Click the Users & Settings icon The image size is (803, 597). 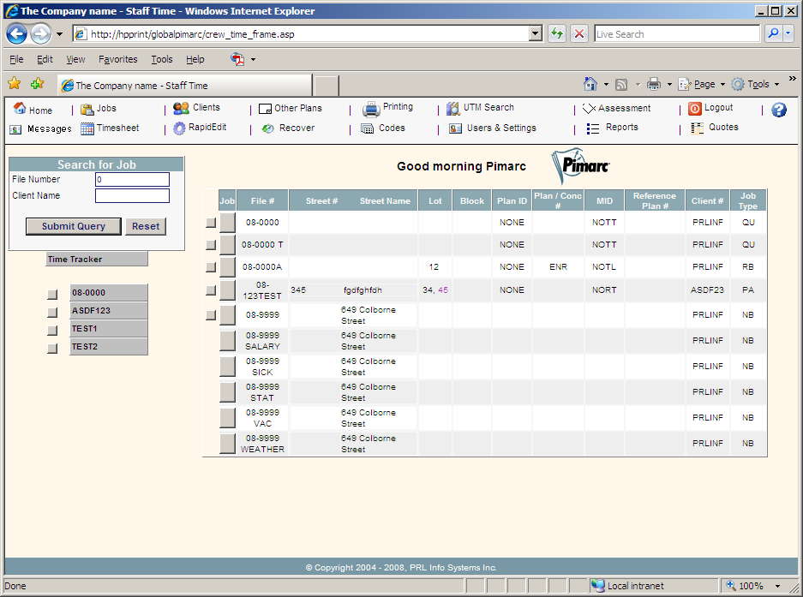[455, 128]
